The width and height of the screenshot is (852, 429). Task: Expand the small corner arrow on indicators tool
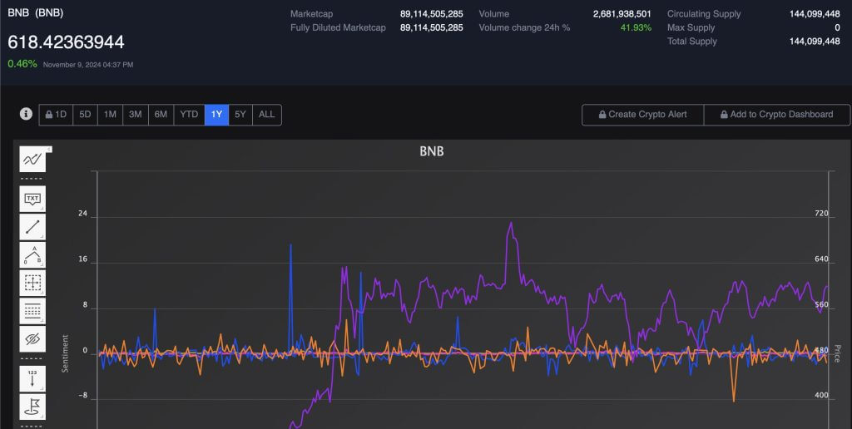49,150
